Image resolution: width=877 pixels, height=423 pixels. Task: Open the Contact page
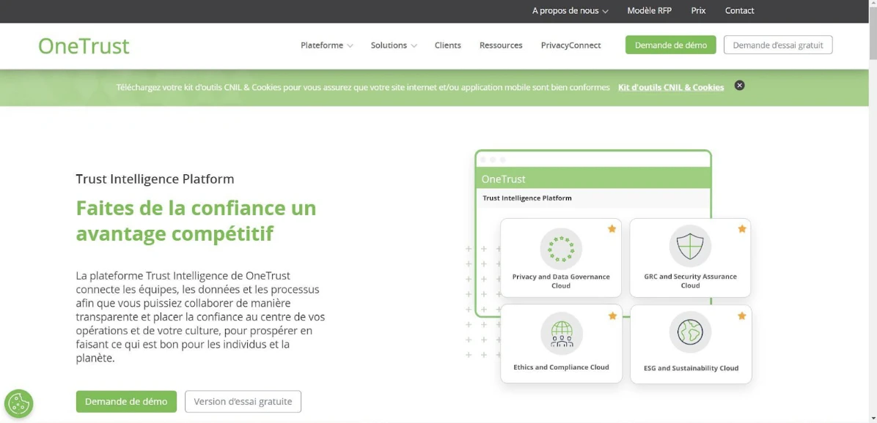point(739,10)
